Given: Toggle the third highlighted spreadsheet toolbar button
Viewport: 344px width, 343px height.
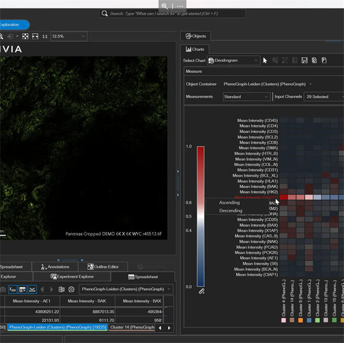Looking at the screenshot, I should point(32,290).
